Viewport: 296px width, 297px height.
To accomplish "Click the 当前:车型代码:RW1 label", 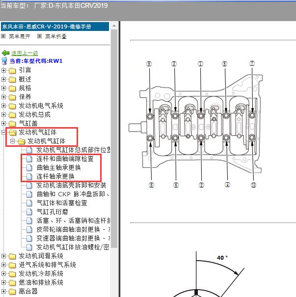I will pos(36,61).
